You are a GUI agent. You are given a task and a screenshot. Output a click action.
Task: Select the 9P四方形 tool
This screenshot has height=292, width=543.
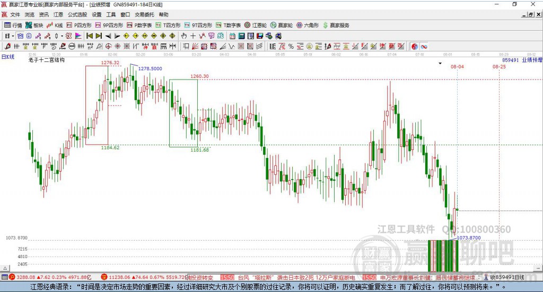[109, 25]
